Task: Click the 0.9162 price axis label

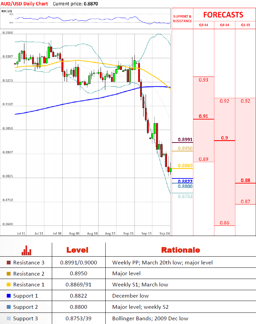Action: (8, 104)
